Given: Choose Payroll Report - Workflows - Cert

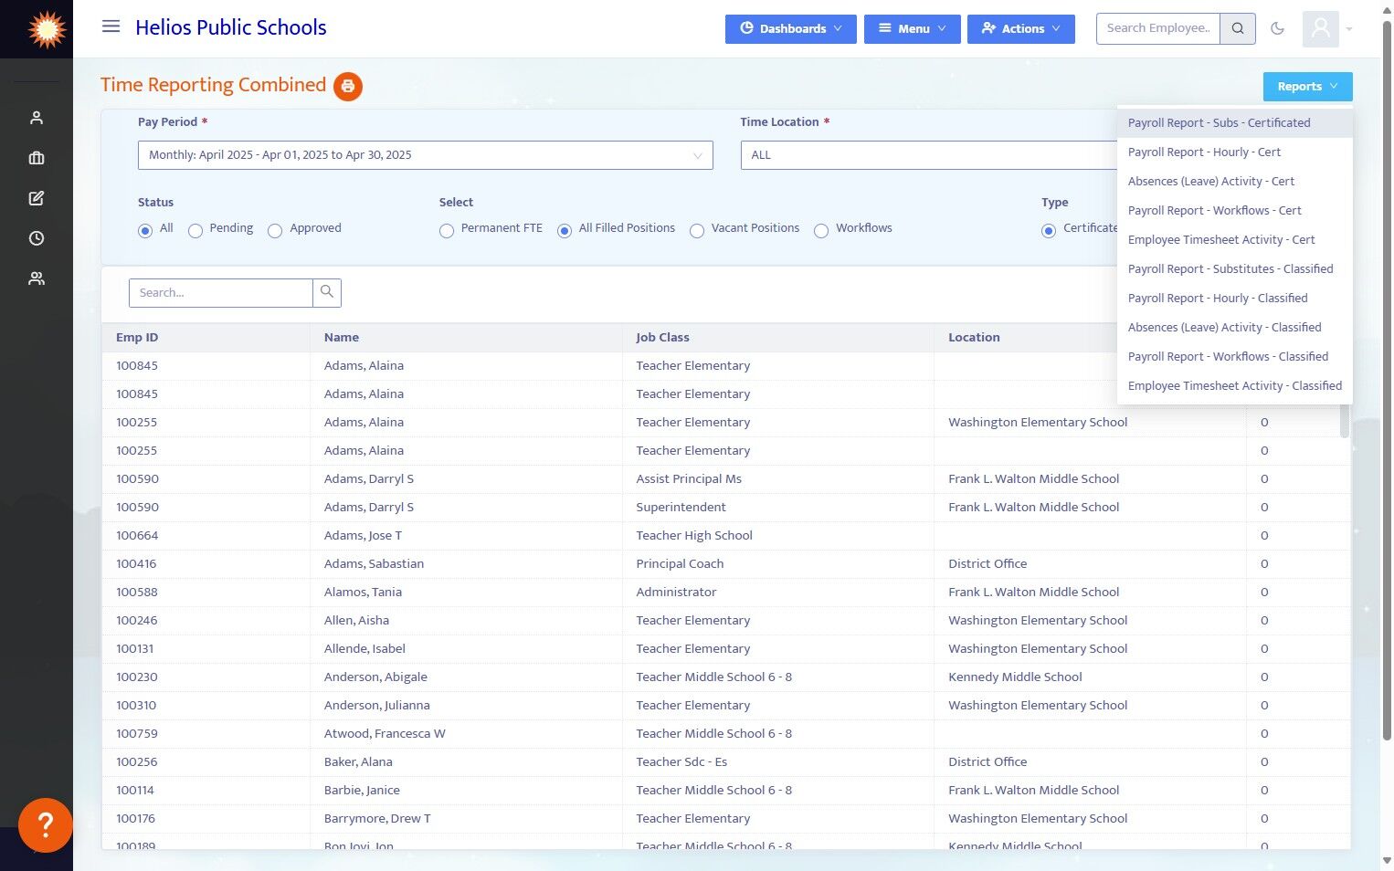Looking at the screenshot, I should coord(1235,211).
